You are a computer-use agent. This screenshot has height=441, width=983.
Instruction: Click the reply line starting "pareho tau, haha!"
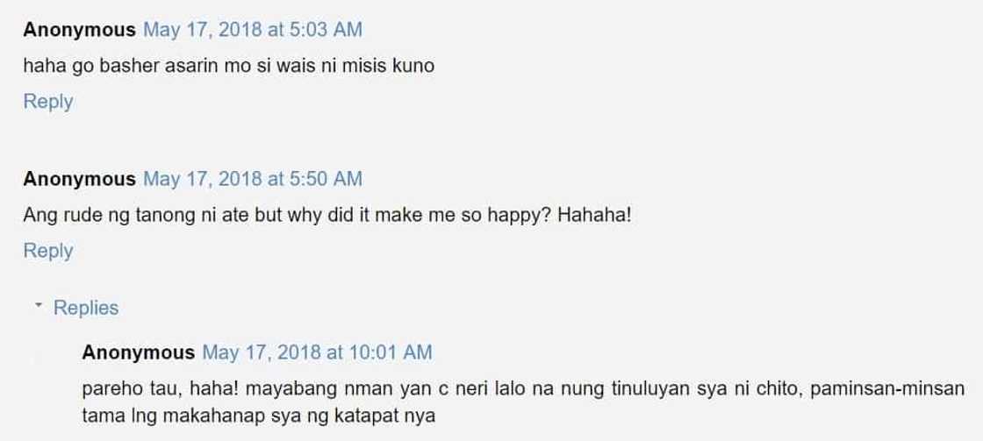click(x=523, y=389)
